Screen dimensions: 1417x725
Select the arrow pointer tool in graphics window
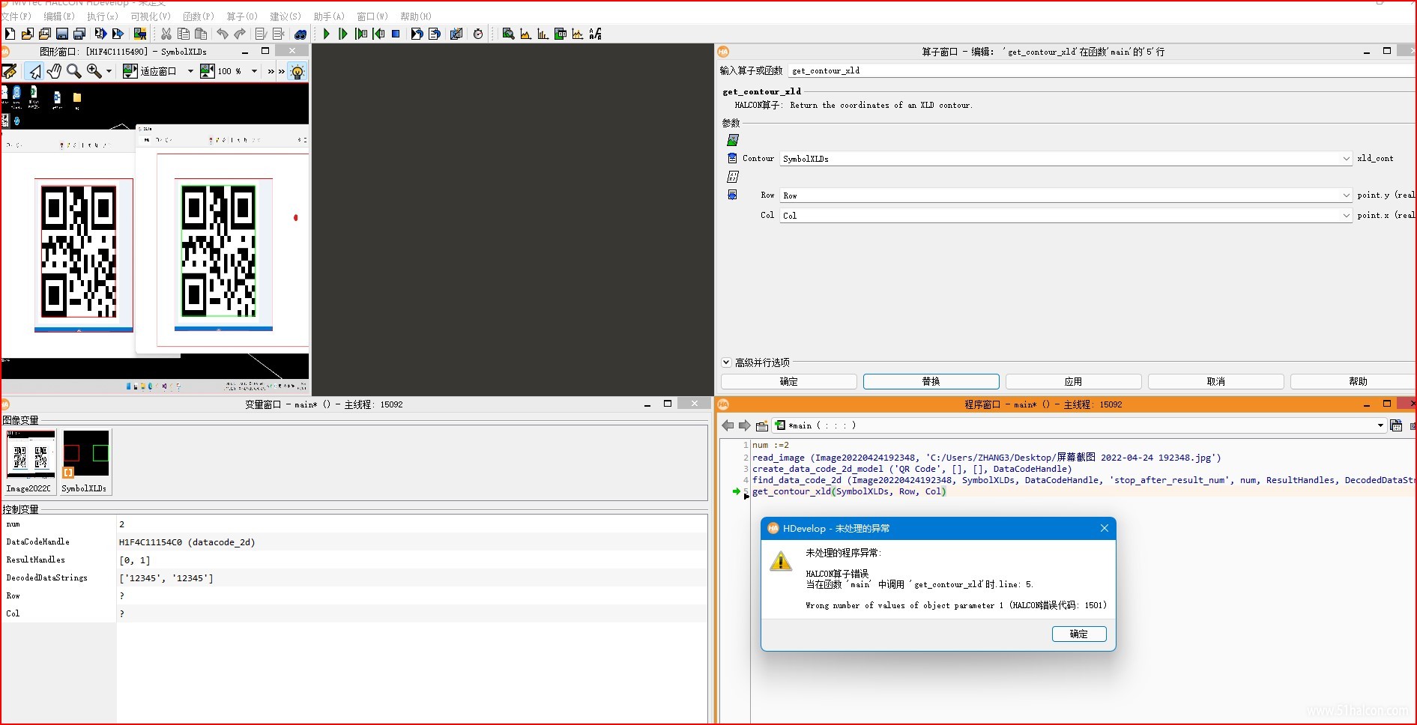pyautogui.click(x=34, y=71)
